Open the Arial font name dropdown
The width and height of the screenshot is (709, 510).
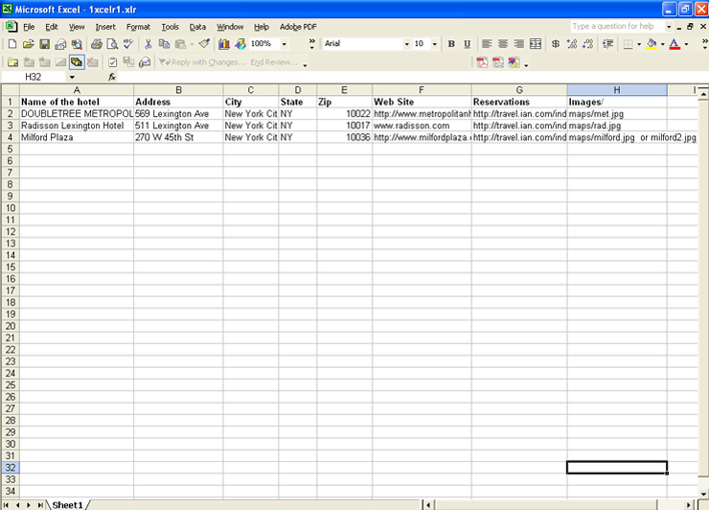click(x=406, y=44)
